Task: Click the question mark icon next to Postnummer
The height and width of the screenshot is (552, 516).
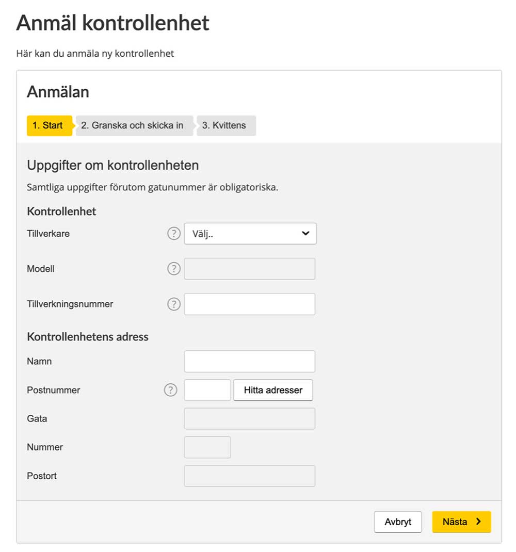Action: (x=170, y=390)
